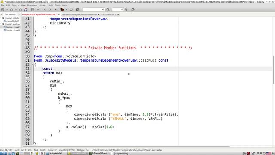The image size is (275, 155).
Task: Click the 'const' keyword on line 53
Action: pos(47,69)
